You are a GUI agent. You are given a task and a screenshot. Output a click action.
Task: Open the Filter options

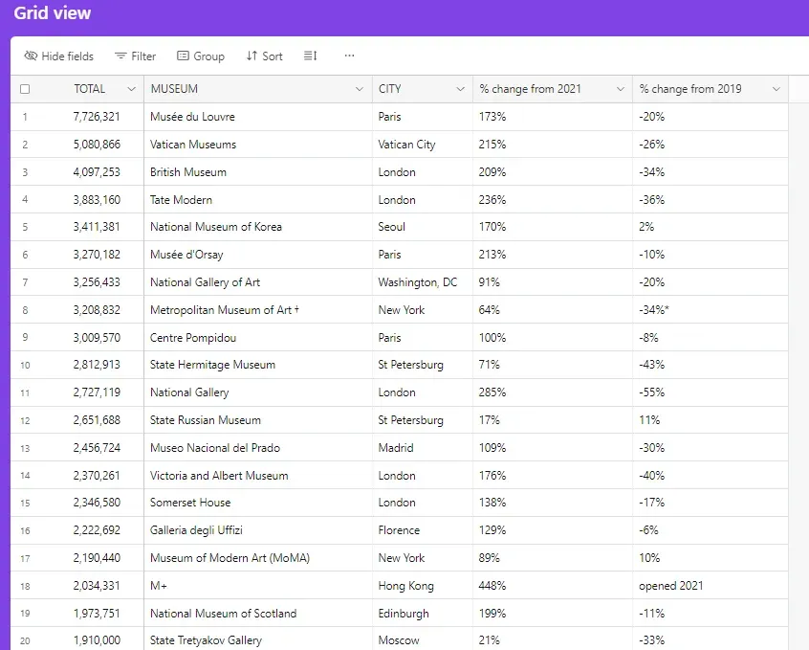tap(135, 56)
